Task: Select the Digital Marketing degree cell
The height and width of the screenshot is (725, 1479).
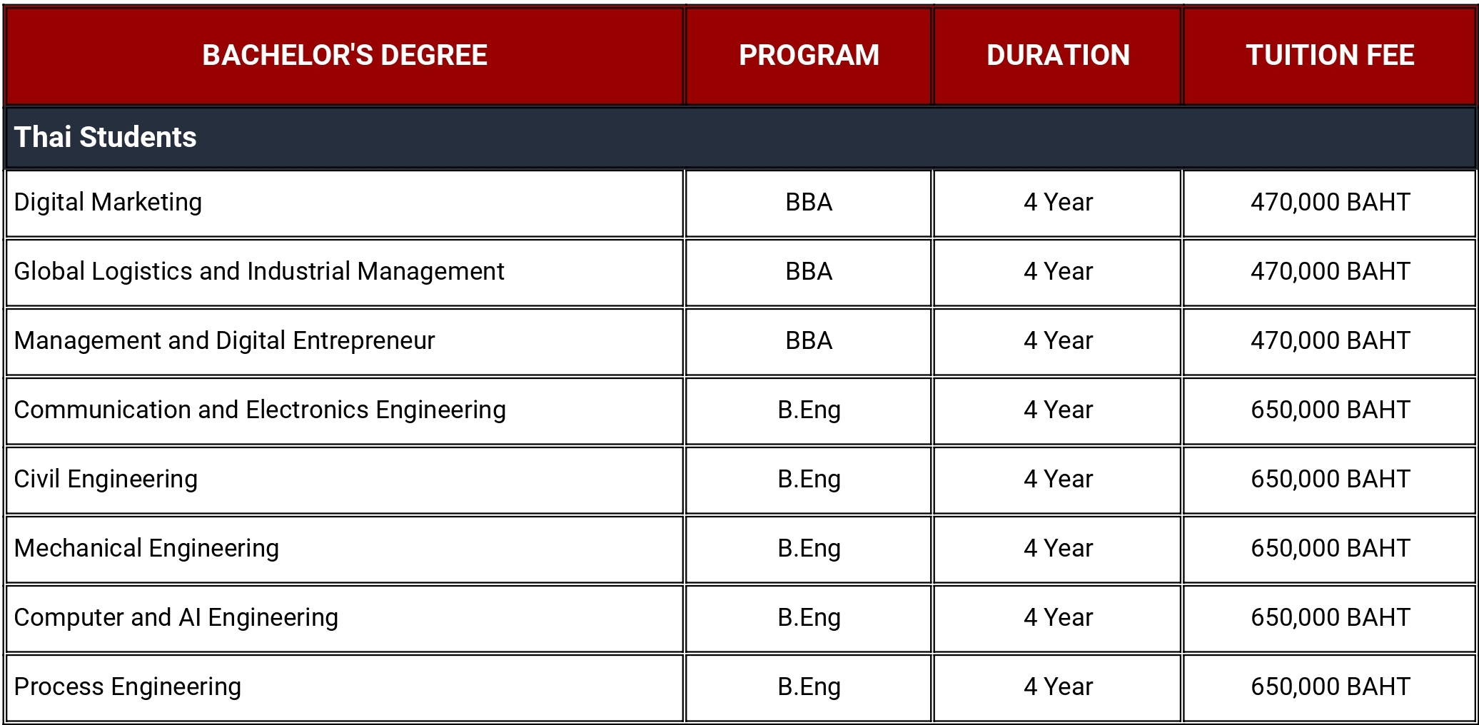Action: (345, 203)
